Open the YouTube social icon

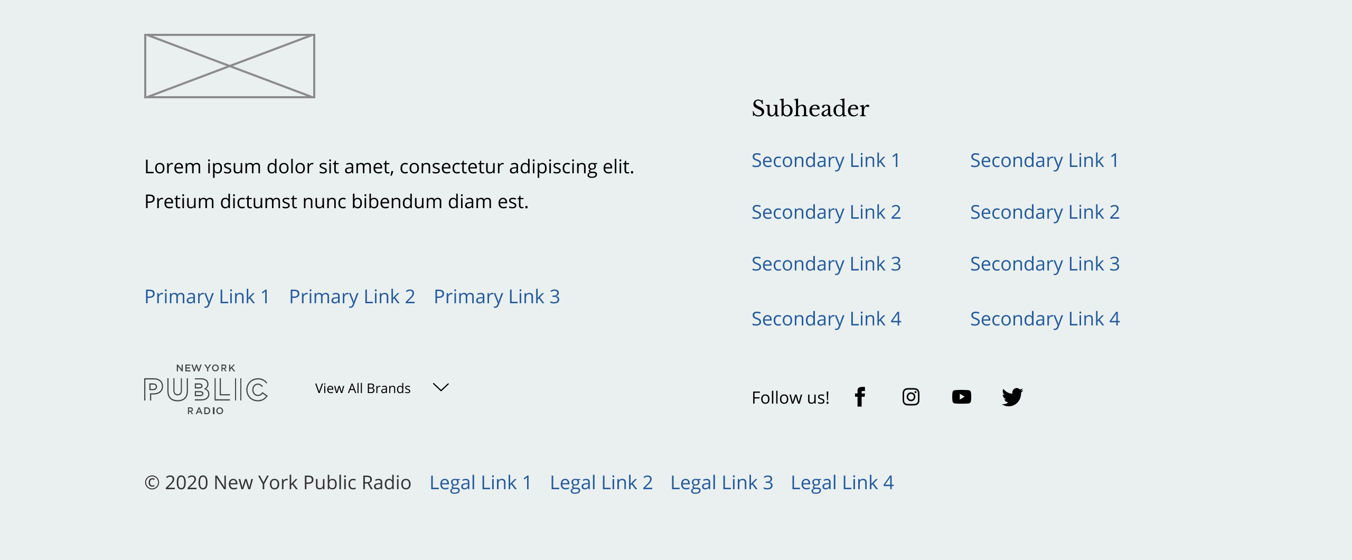point(961,397)
